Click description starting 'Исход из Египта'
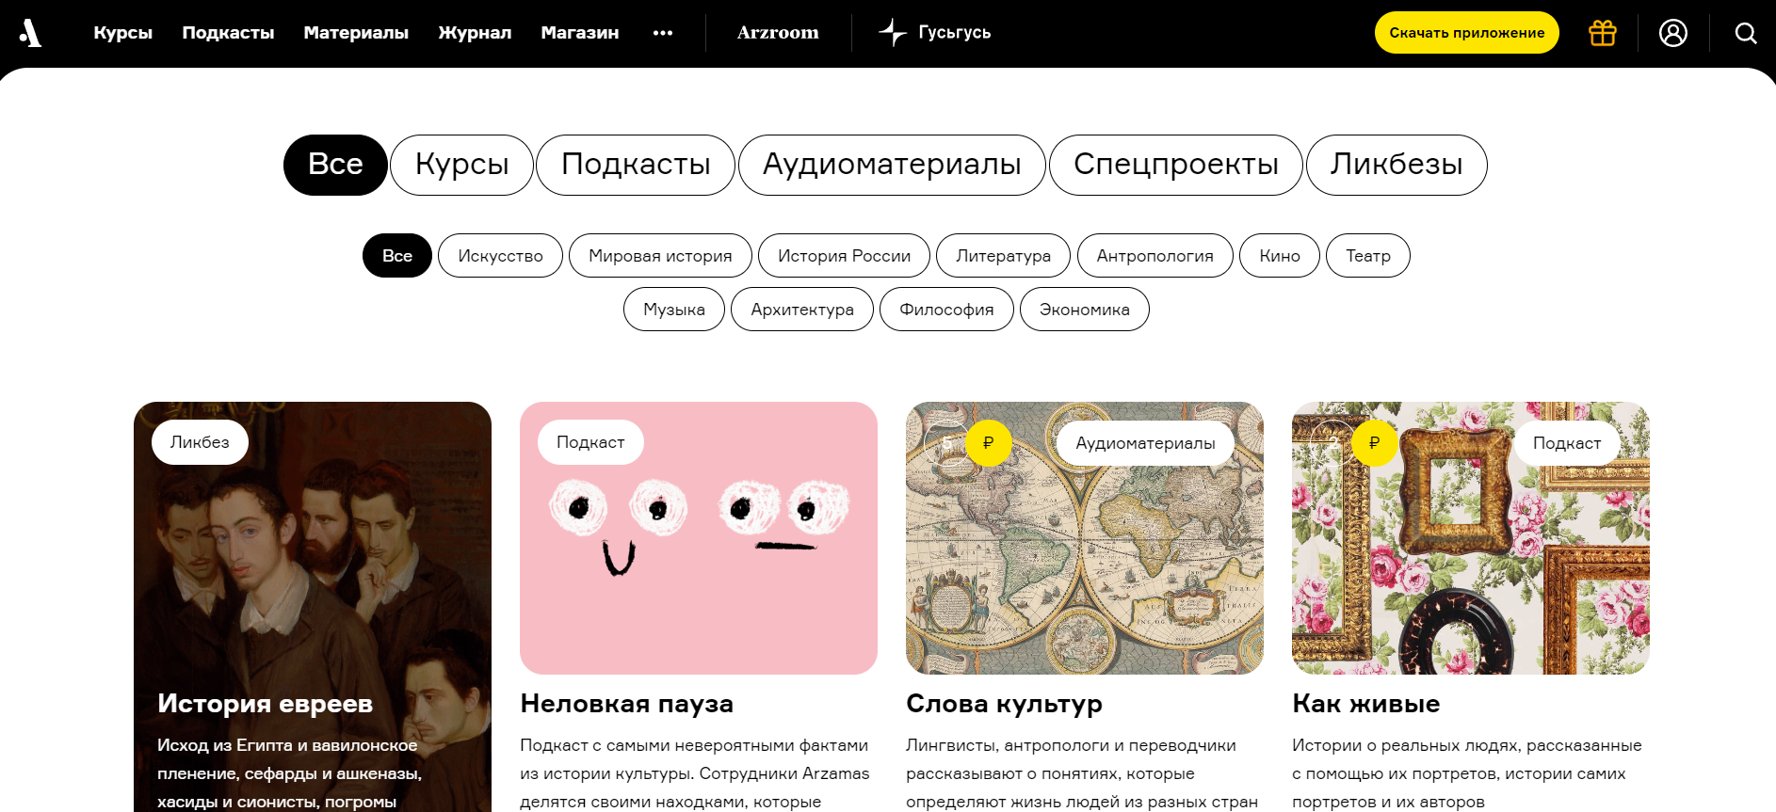The height and width of the screenshot is (812, 1776). point(289,773)
